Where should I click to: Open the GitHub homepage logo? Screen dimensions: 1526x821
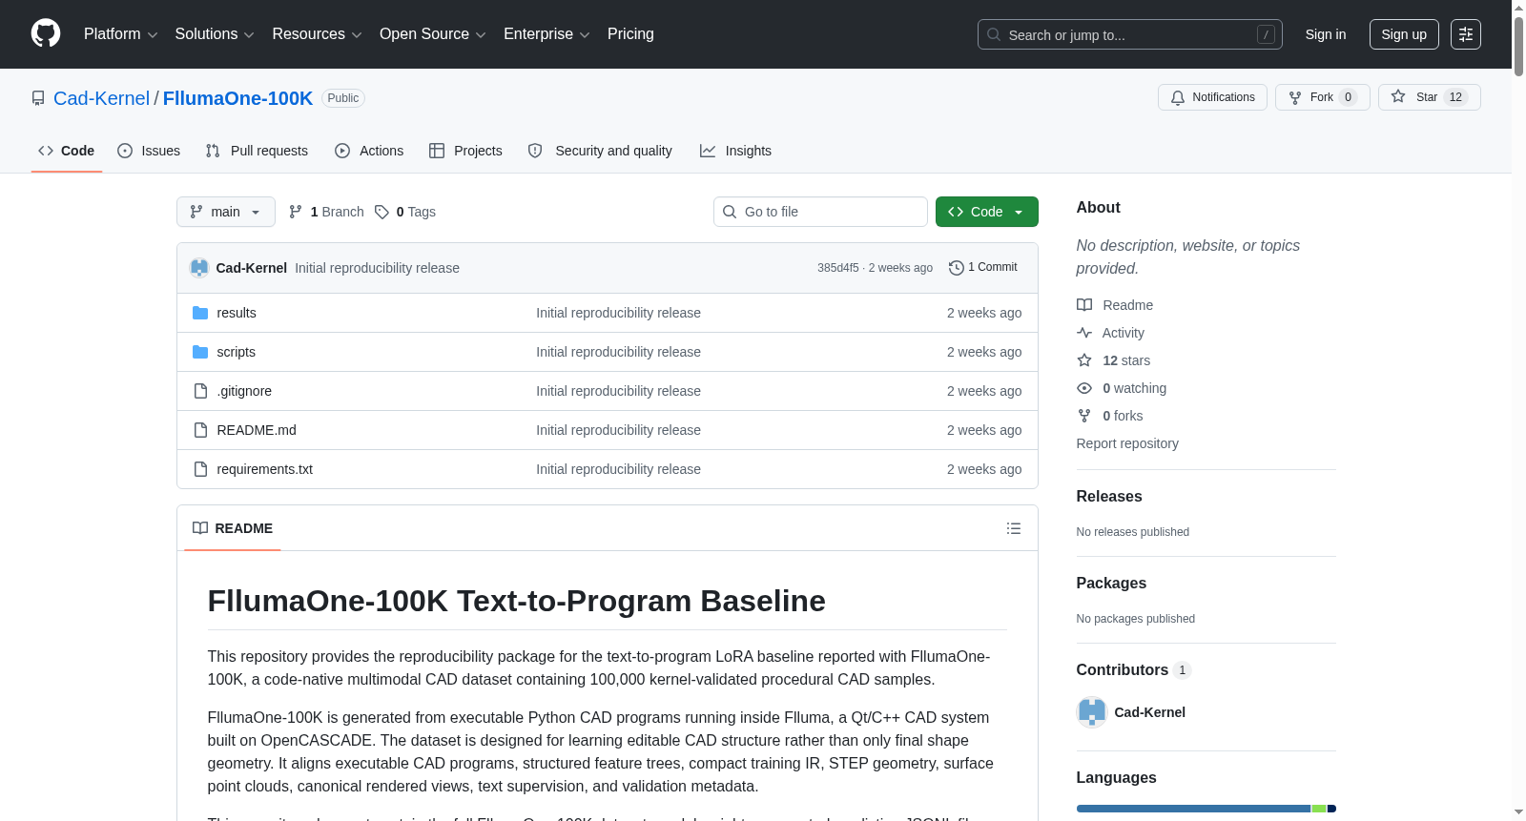click(x=46, y=33)
